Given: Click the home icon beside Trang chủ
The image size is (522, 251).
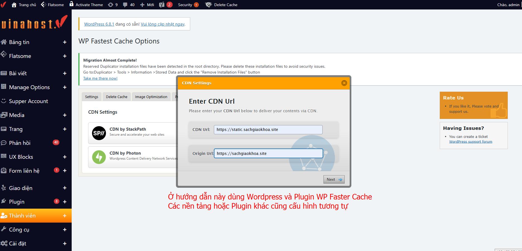Looking at the screenshot, I should 14,5.
